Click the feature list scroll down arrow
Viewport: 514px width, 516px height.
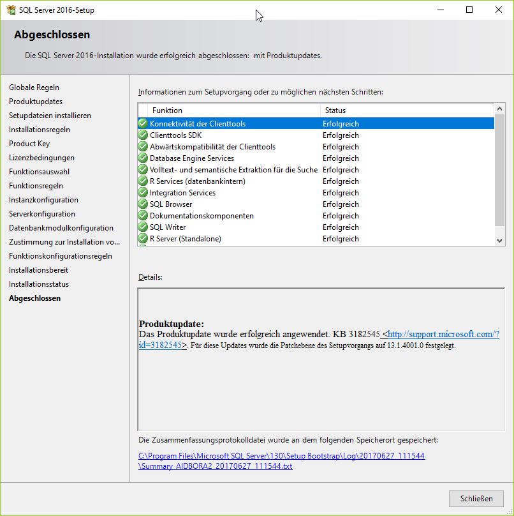click(499, 241)
